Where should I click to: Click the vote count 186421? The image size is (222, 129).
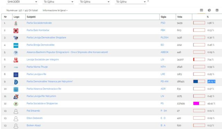(x=181, y=81)
